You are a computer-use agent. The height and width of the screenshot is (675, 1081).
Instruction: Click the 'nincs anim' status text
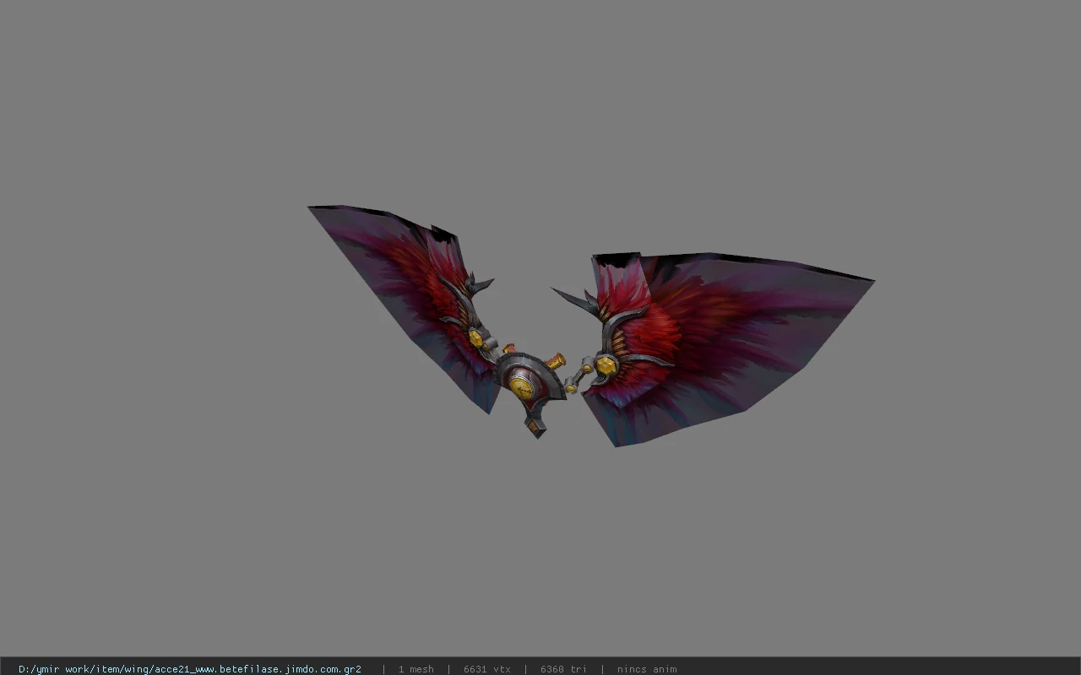pos(647,669)
